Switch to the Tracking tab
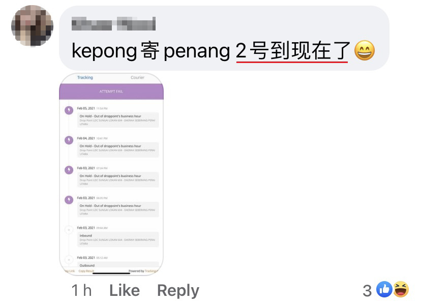 tap(85, 77)
